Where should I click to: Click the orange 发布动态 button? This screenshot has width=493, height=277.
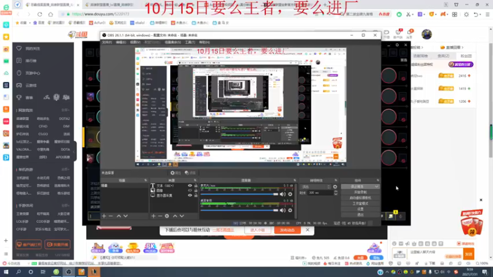[287, 230]
